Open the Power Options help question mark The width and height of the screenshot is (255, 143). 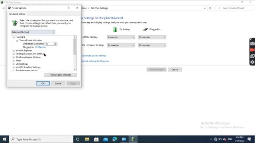69,8
